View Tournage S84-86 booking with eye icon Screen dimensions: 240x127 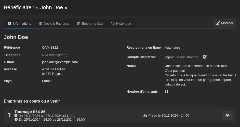(227, 115)
